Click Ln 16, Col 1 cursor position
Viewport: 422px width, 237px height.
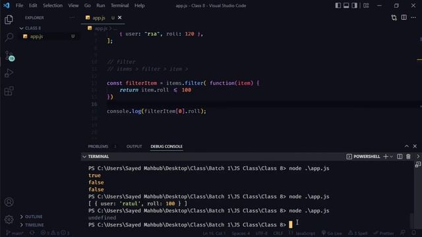[x=214, y=233]
